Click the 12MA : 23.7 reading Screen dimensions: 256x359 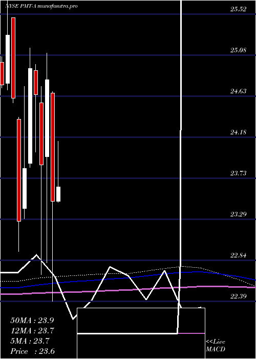click(x=32, y=331)
